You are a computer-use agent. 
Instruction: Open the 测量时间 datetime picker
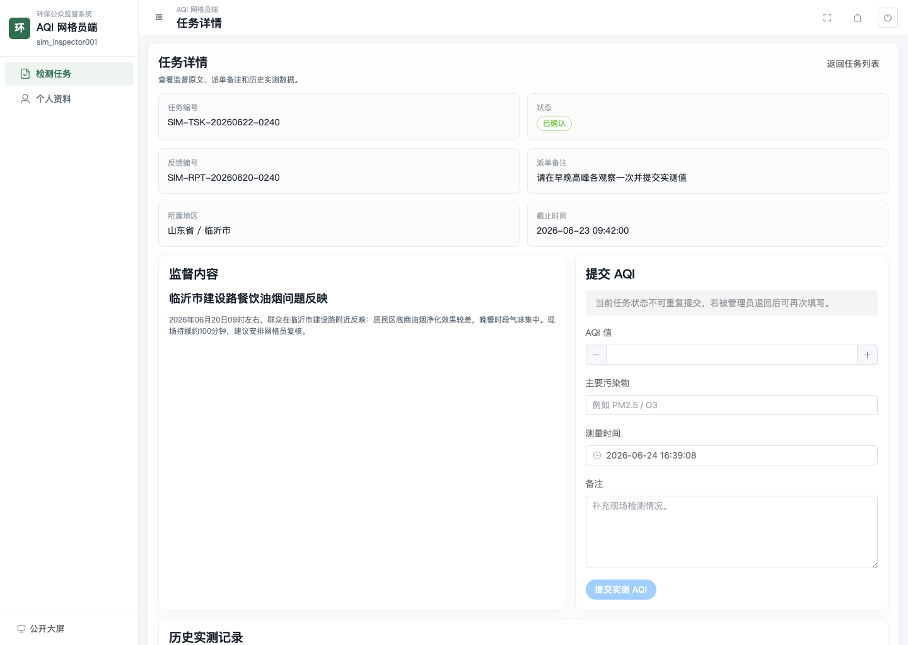pos(731,455)
